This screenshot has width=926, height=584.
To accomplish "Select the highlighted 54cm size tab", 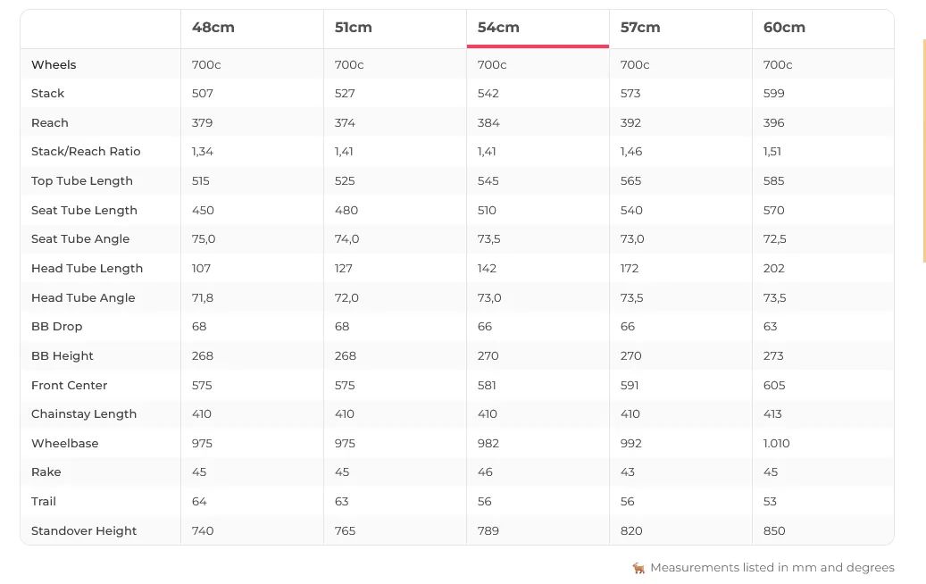I will [x=498, y=28].
